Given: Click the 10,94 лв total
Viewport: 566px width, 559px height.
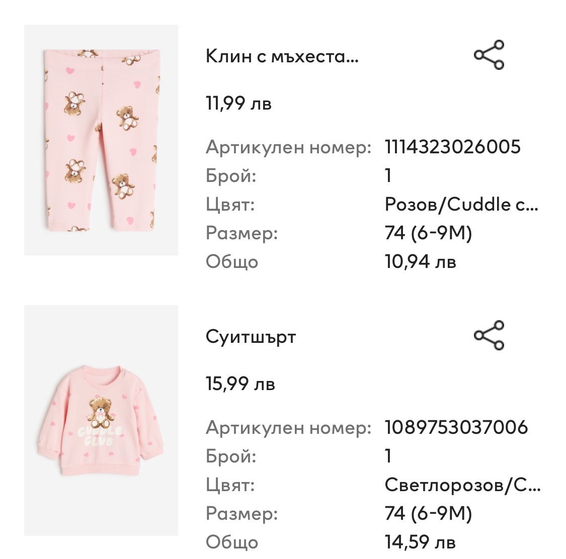Looking at the screenshot, I should 420,262.
